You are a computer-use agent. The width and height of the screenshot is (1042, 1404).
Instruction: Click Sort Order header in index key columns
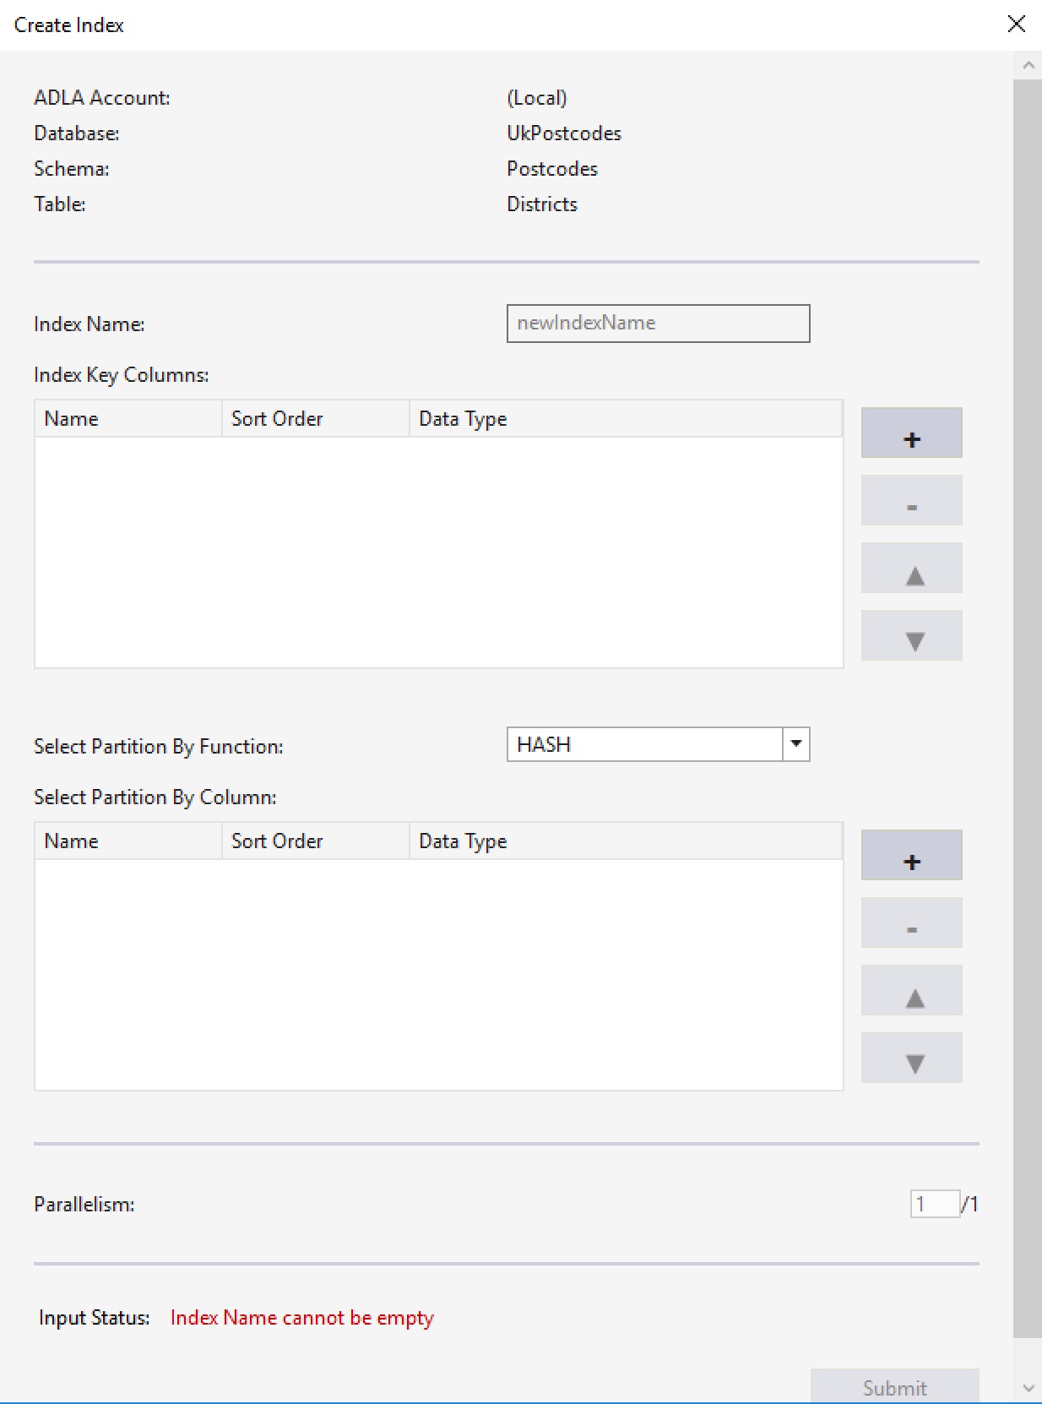314,419
